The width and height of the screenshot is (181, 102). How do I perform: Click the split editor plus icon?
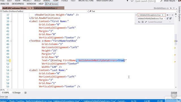pos(176,14)
